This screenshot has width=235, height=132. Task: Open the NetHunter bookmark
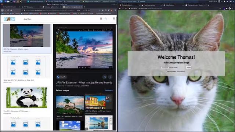click(52, 14)
